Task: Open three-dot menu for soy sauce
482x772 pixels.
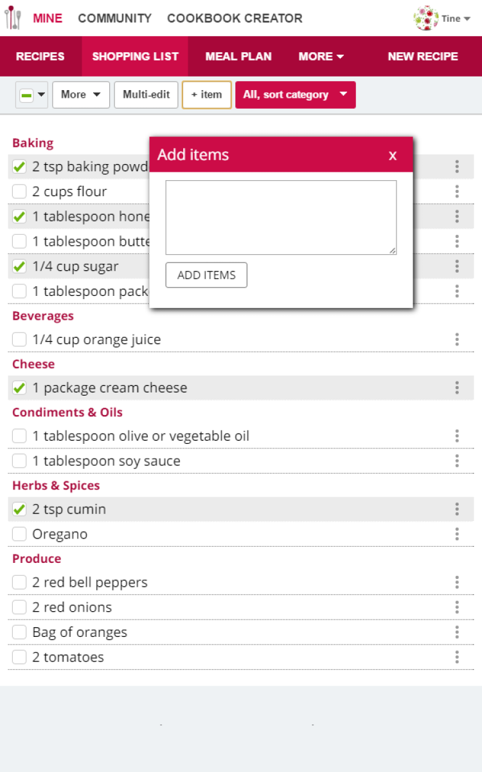Action: [457, 461]
